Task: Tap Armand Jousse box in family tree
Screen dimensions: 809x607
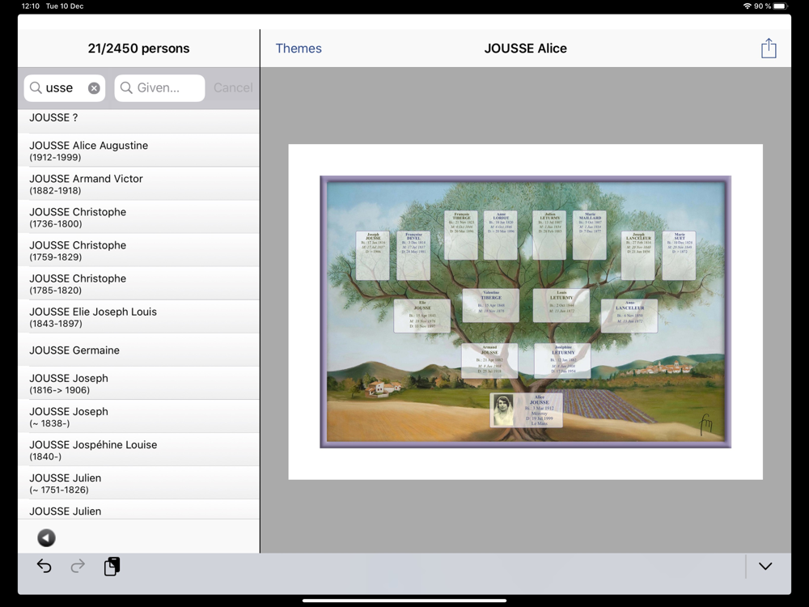Action: 489,361
